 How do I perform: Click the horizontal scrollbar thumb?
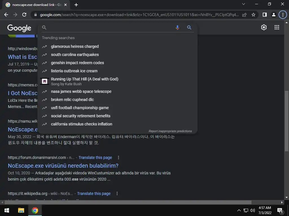coord(128,202)
